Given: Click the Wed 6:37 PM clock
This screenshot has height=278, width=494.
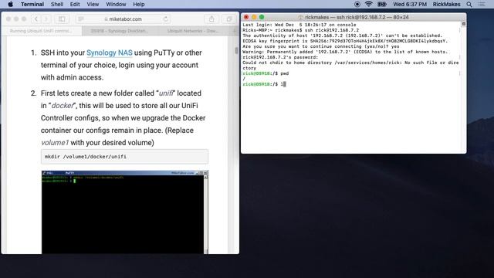Looking at the screenshot, I should click(x=410, y=5).
